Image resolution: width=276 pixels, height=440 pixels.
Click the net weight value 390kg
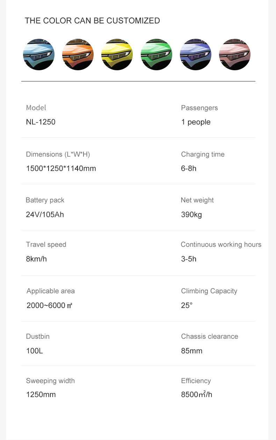pos(191,215)
